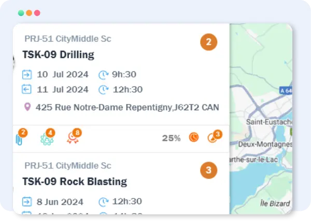
Task: Click the orange clock icon beside 25%
Action: tap(193, 138)
